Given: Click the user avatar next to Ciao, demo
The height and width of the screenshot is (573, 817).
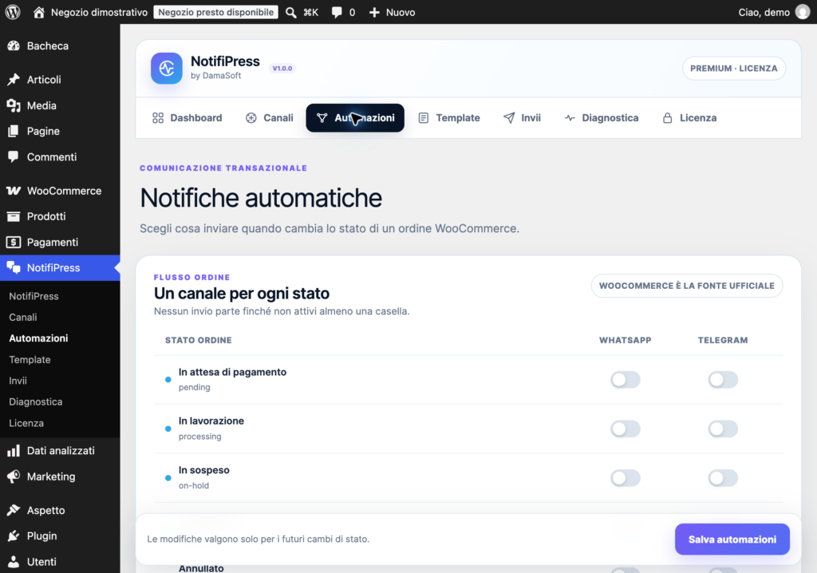Looking at the screenshot, I should pos(803,12).
